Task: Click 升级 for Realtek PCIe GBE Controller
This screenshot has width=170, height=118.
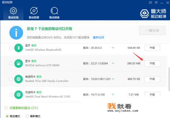Action: coord(152,79)
